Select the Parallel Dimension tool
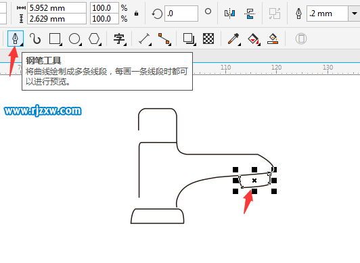The height and width of the screenshot is (263, 360). [x=145, y=39]
